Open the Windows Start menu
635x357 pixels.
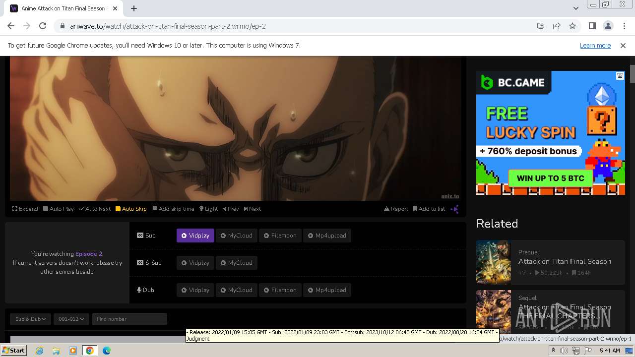point(14,351)
